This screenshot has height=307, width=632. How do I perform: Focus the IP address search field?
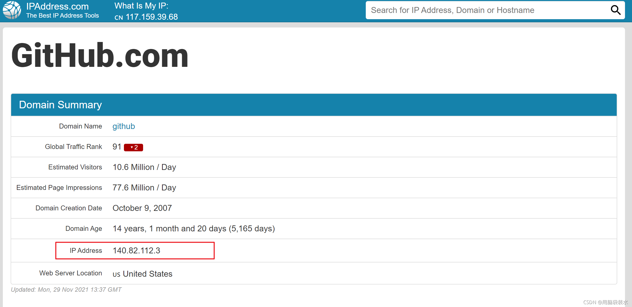tap(487, 10)
